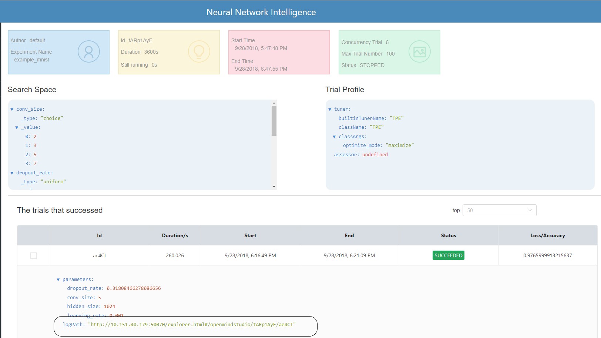This screenshot has height=338, width=601.
Task: Collapse the classArgs node
Action: [334, 137]
